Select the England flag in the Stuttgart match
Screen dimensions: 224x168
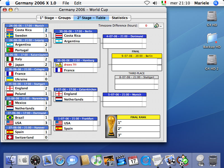(x=10, y=88)
